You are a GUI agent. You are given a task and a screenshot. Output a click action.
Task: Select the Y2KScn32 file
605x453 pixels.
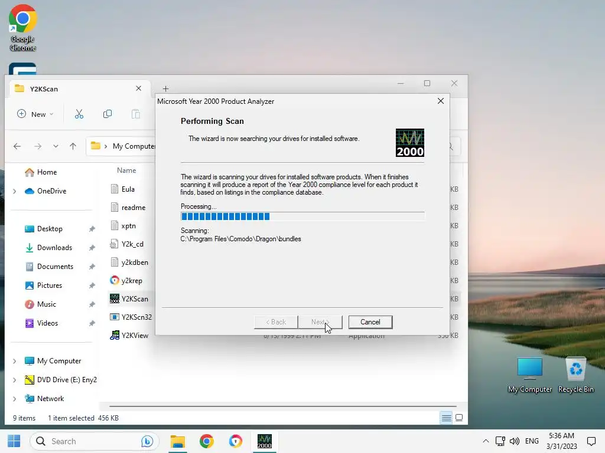pyautogui.click(x=136, y=317)
